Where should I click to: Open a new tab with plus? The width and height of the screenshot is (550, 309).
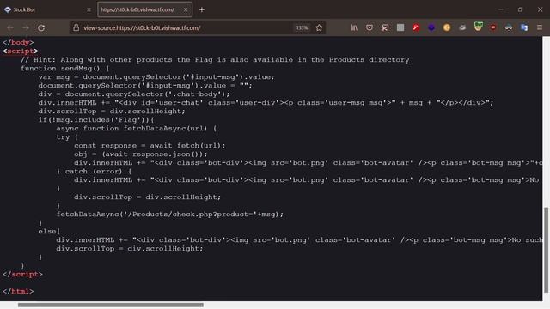[x=202, y=9]
